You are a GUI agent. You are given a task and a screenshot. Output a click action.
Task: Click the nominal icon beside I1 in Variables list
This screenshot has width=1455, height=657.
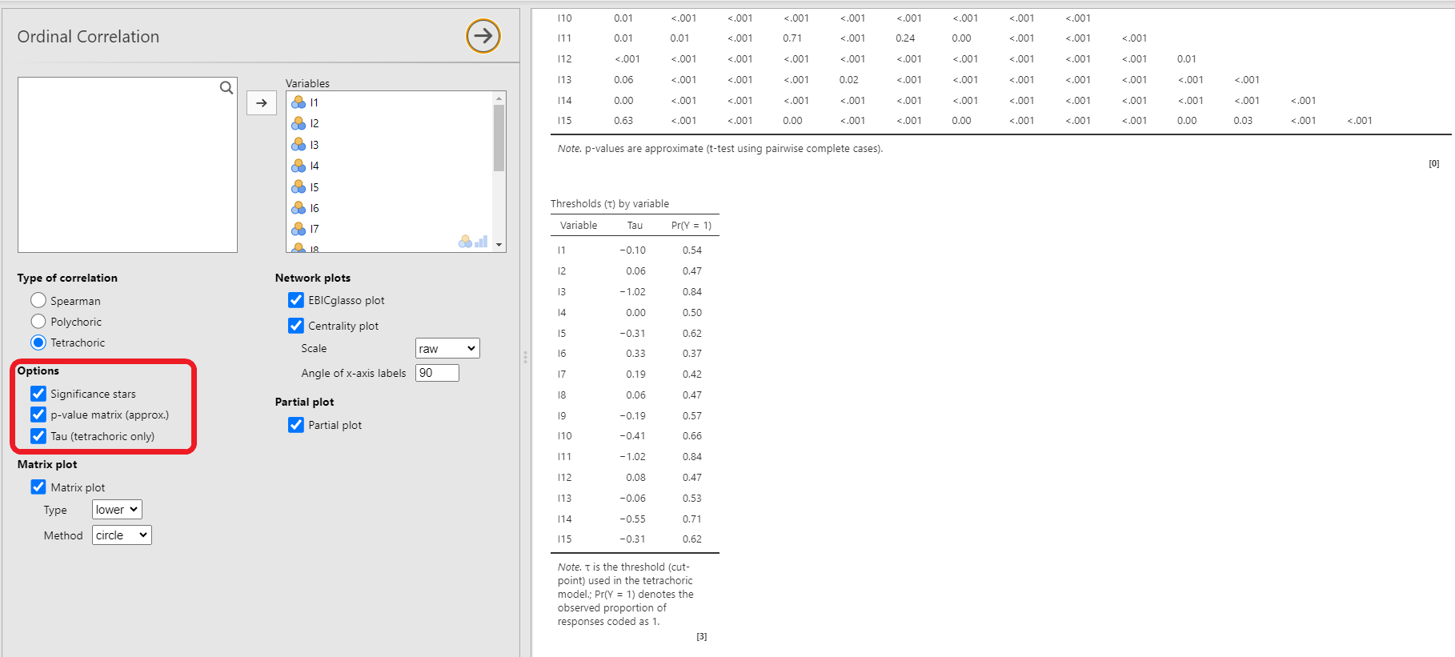coord(299,102)
